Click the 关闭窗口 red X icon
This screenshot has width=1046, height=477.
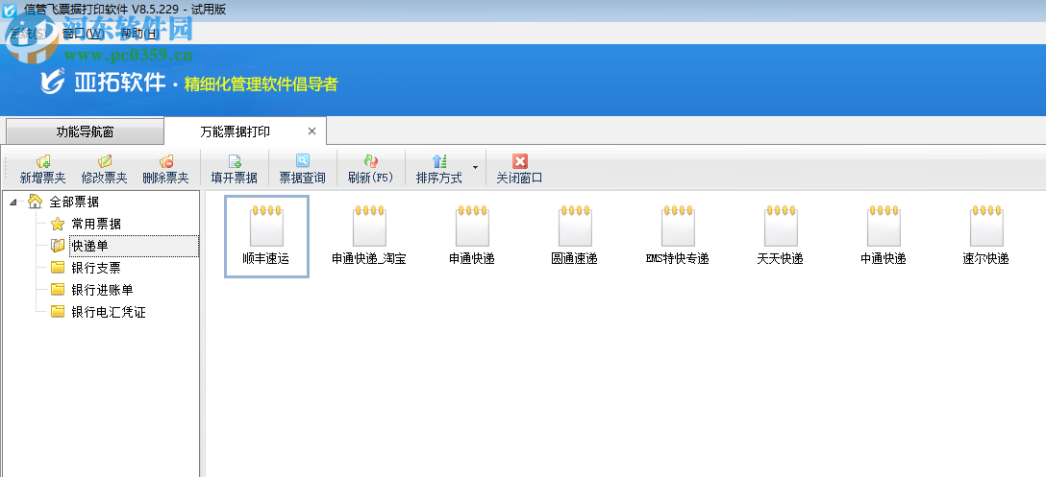520,161
